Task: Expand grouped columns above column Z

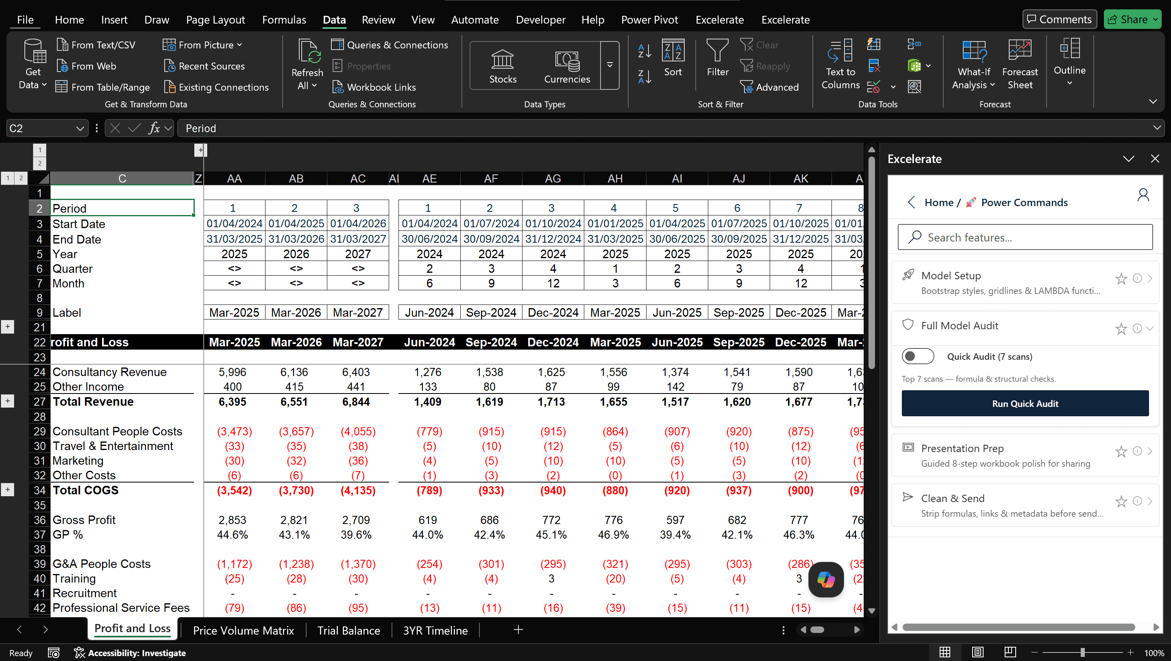Action: coord(200,150)
